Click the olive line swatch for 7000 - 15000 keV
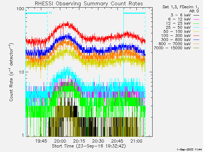This screenshot has width=203, height=152. click(196, 48)
